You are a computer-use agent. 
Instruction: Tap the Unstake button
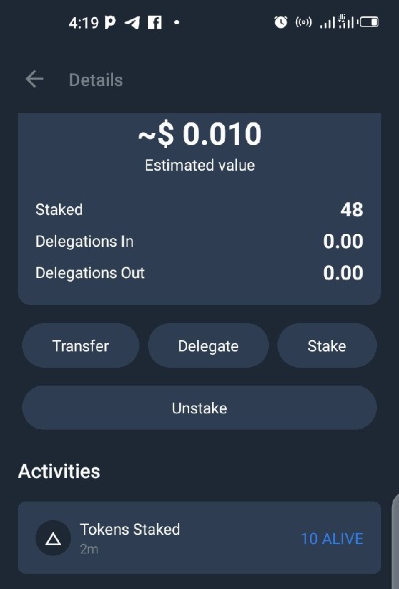(199, 408)
